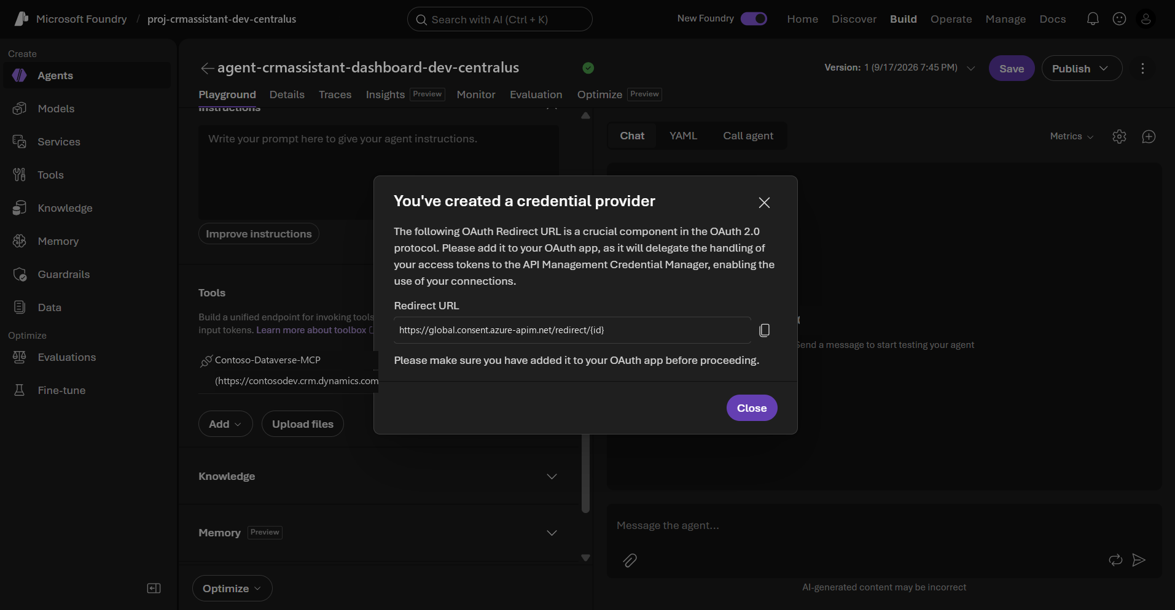
Task: Click the Data sidebar icon
Action: [x=20, y=307]
